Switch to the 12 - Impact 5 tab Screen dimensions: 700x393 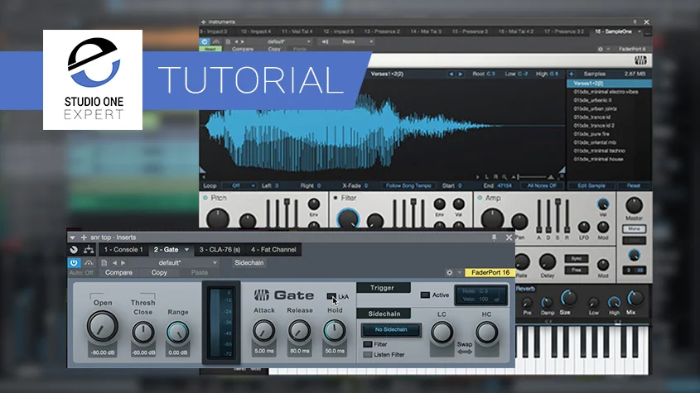tap(338, 31)
